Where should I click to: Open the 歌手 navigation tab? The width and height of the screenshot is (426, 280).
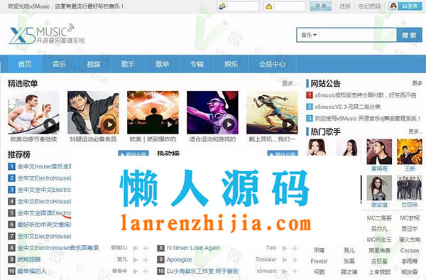(x=128, y=64)
